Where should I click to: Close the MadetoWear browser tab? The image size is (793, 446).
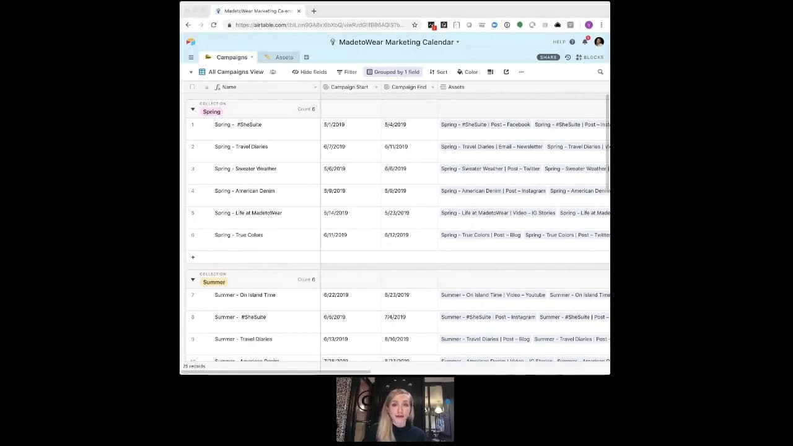299,11
